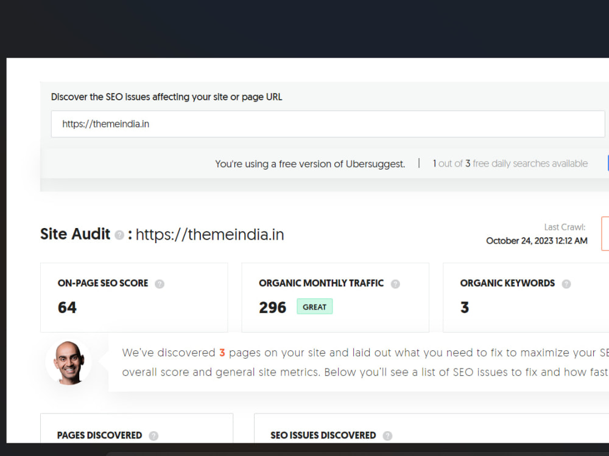Click help icon beside Organic Keywords
Image resolution: width=609 pixels, height=456 pixels.
point(566,284)
